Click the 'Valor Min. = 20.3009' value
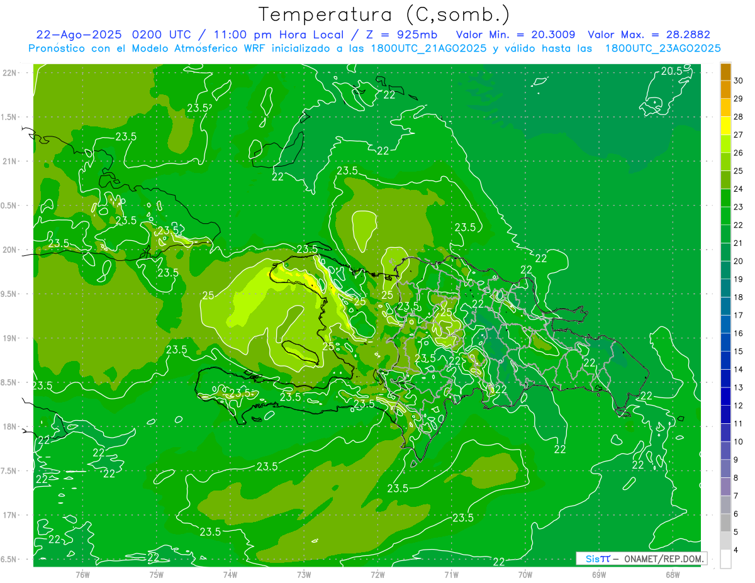The image size is (755, 583). (515, 35)
